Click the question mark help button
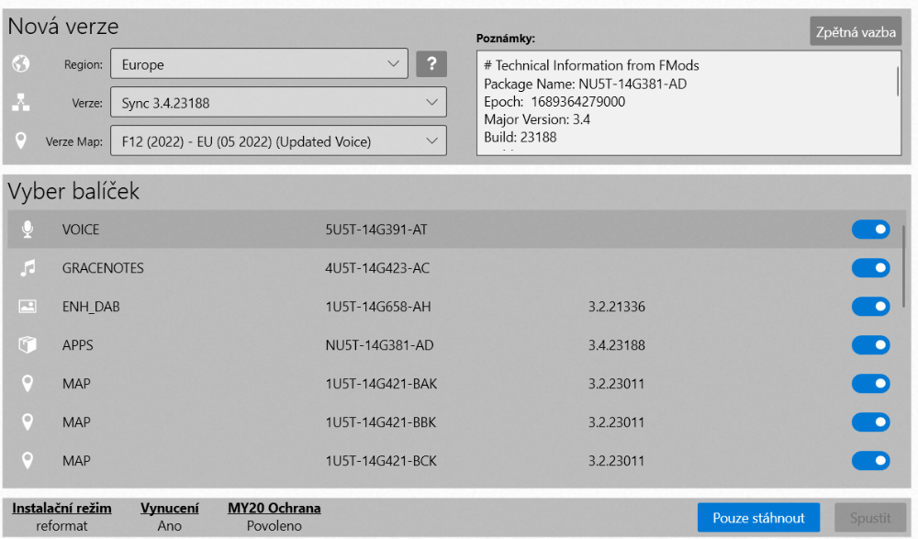Viewport: 918px width, 539px height. coord(431,64)
